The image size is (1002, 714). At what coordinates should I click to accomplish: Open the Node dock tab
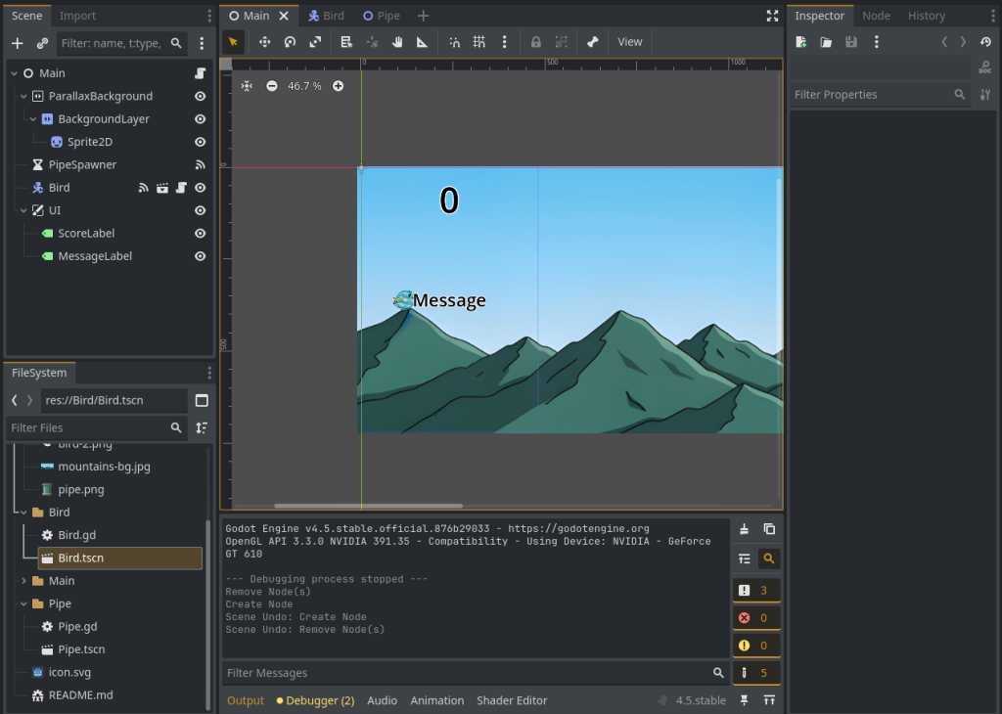pos(876,16)
